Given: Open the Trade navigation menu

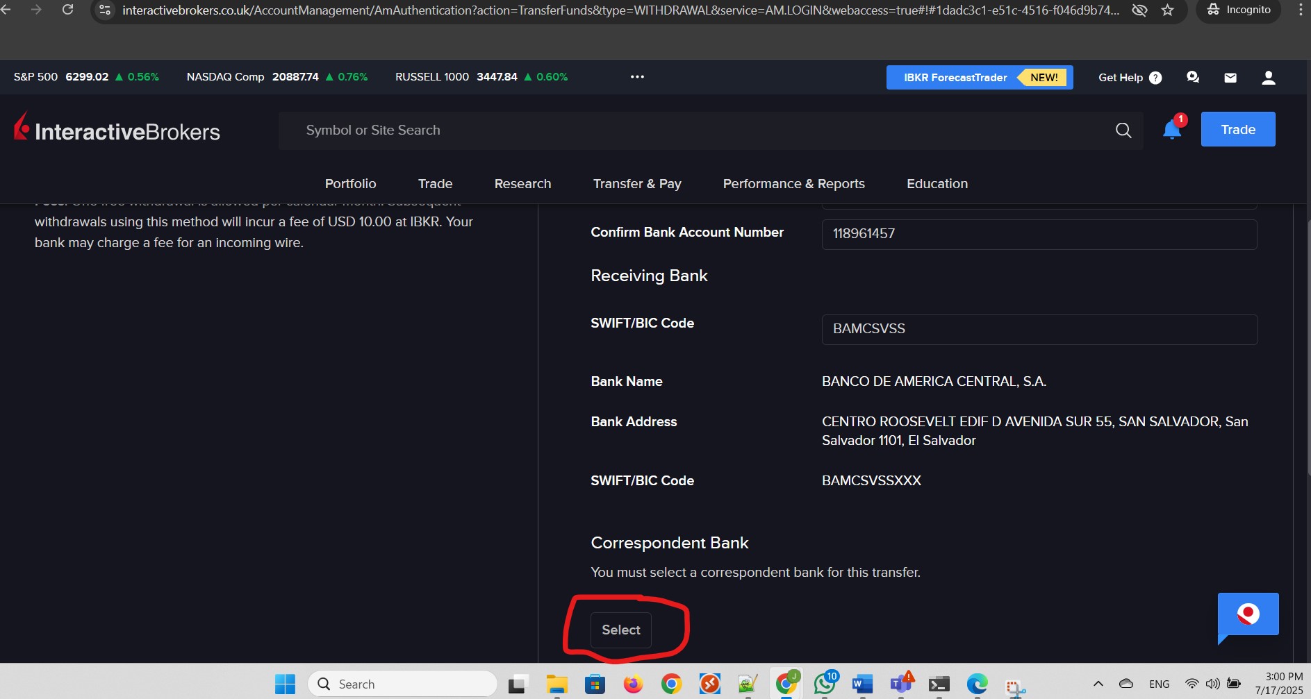Looking at the screenshot, I should click(435, 183).
